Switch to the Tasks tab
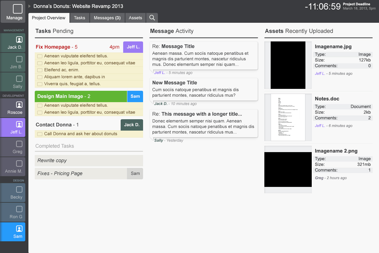The height and width of the screenshot is (253, 379). pyautogui.click(x=80, y=18)
